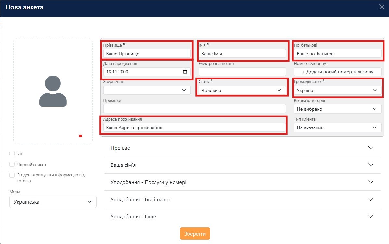Click the Примітки input field

click(x=194, y=109)
